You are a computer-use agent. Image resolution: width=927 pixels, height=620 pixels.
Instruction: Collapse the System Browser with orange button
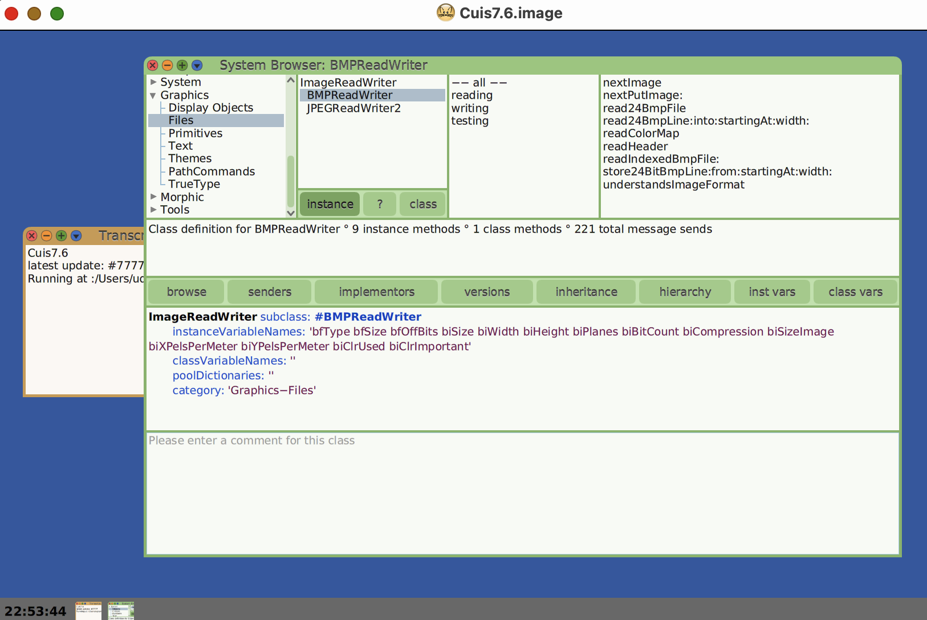coord(168,65)
